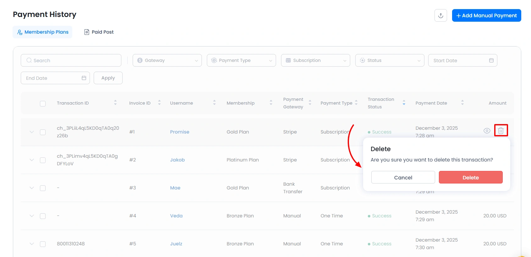Check the Veda row checkbox
Screen dimensions: 531x257
(43, 216)
